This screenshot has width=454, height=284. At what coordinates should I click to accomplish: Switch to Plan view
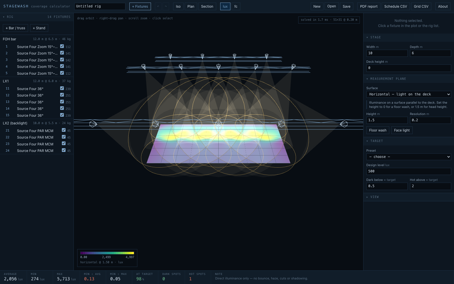tap(191, 6)
